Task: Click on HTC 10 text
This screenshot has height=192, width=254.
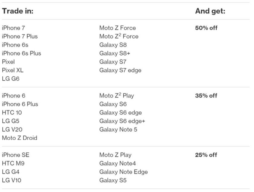Action: coord(12,113)
